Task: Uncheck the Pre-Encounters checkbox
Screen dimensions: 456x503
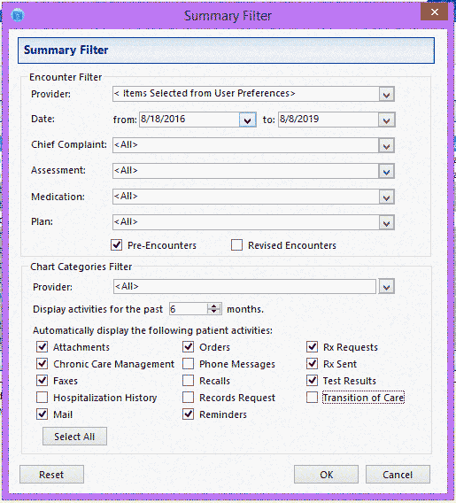Action: (x=116, y=245)
